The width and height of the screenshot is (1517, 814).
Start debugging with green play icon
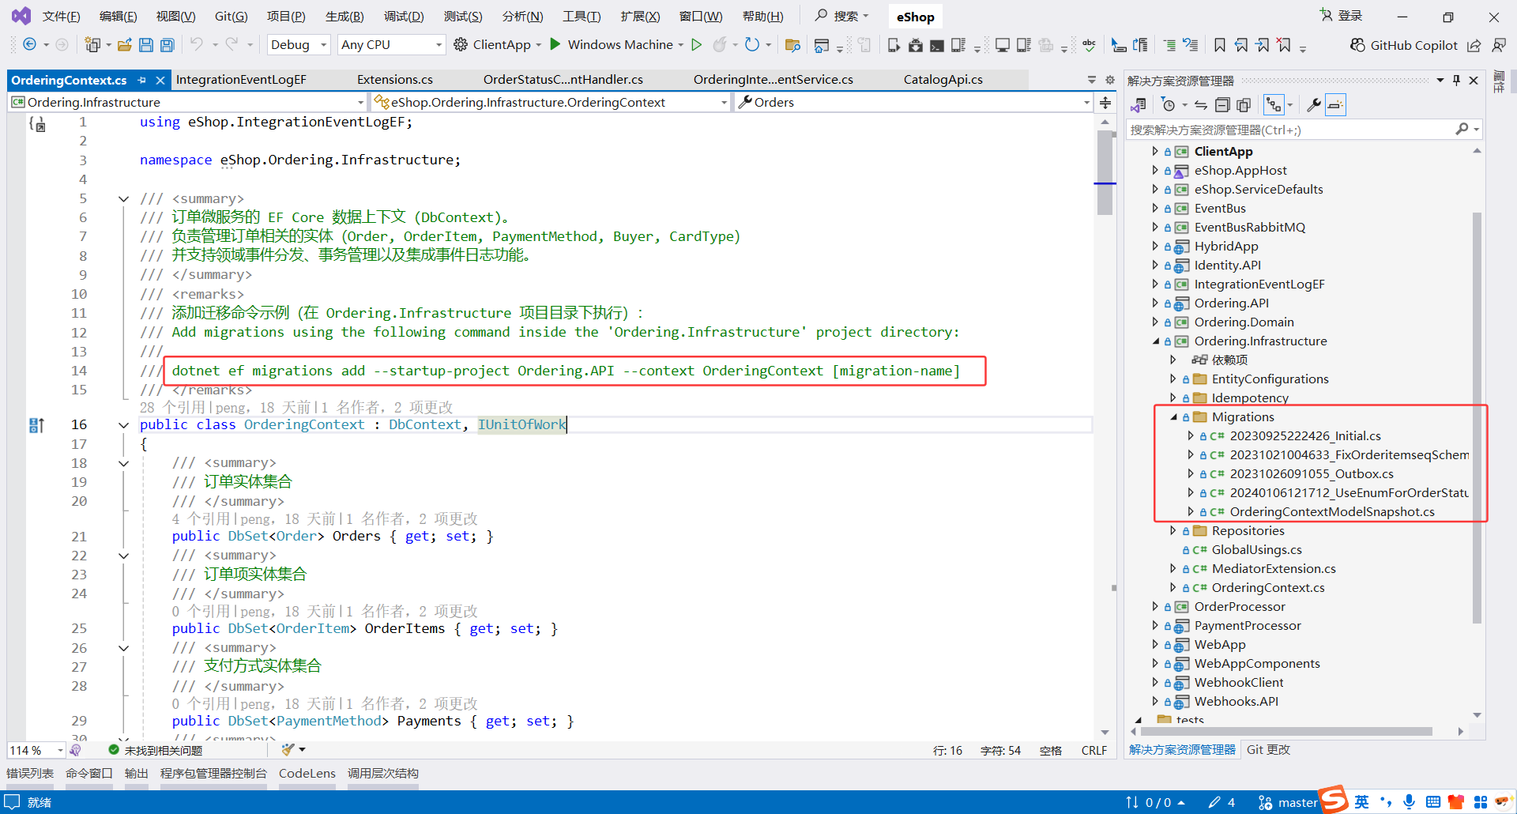click(555, 44)
